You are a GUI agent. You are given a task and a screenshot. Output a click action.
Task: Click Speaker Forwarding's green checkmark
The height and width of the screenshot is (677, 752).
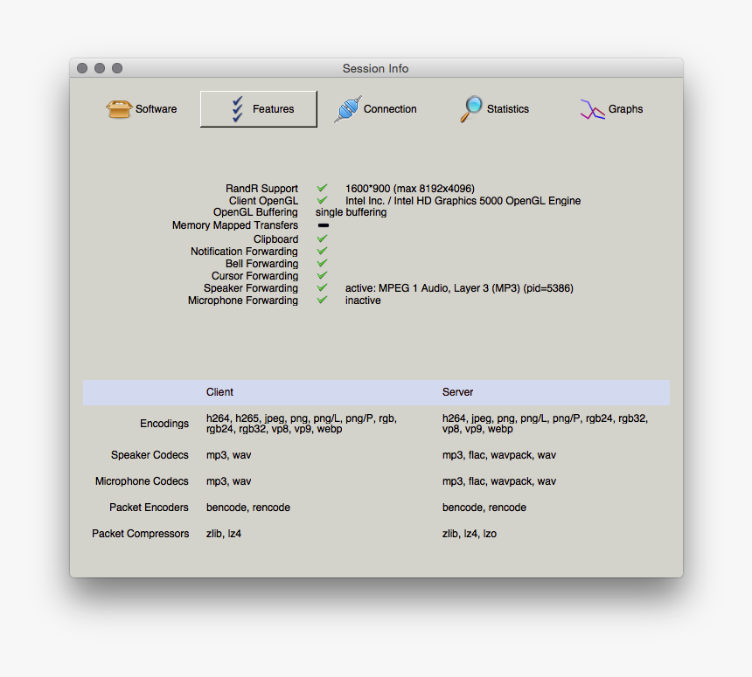pyautogui.click(x=322, y=287)
